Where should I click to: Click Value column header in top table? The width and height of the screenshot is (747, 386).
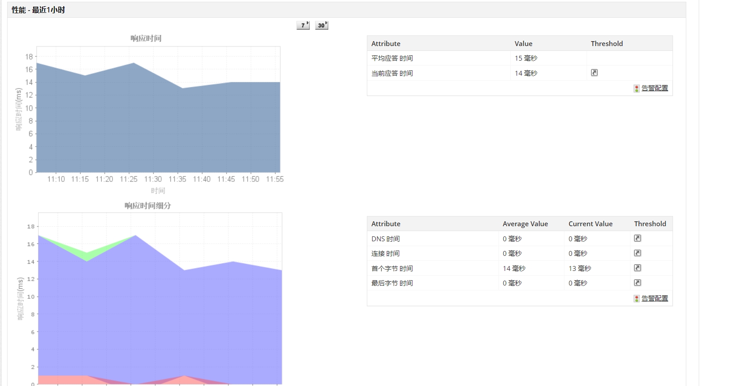click(523, 43)
